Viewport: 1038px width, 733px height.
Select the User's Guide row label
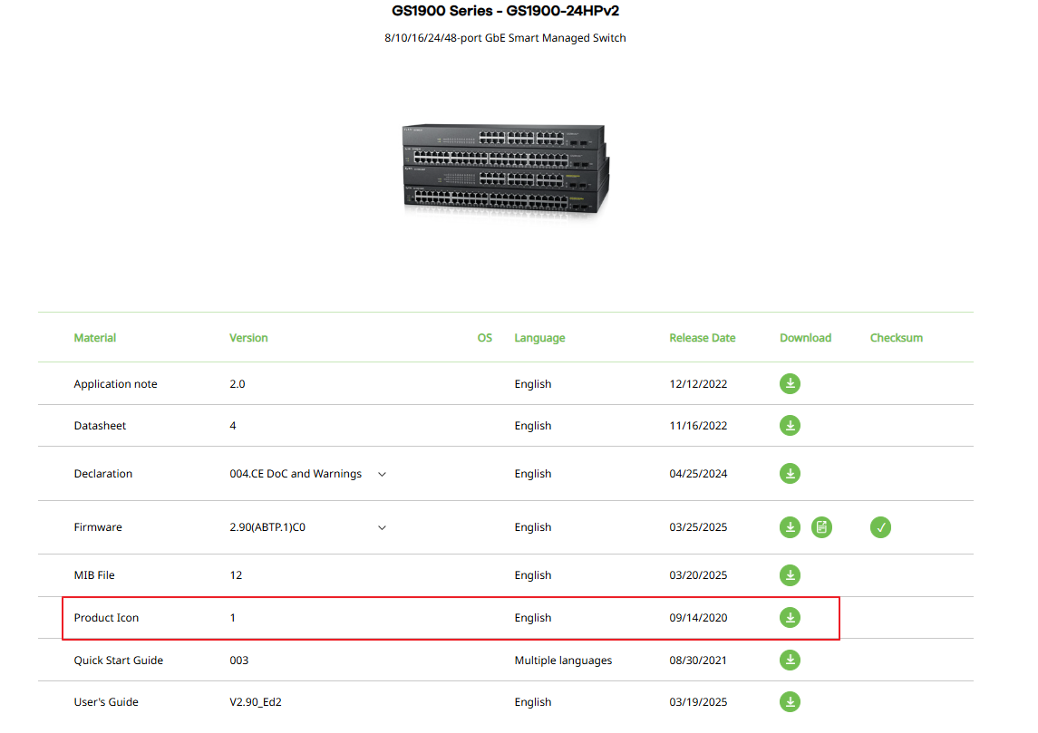106,702
